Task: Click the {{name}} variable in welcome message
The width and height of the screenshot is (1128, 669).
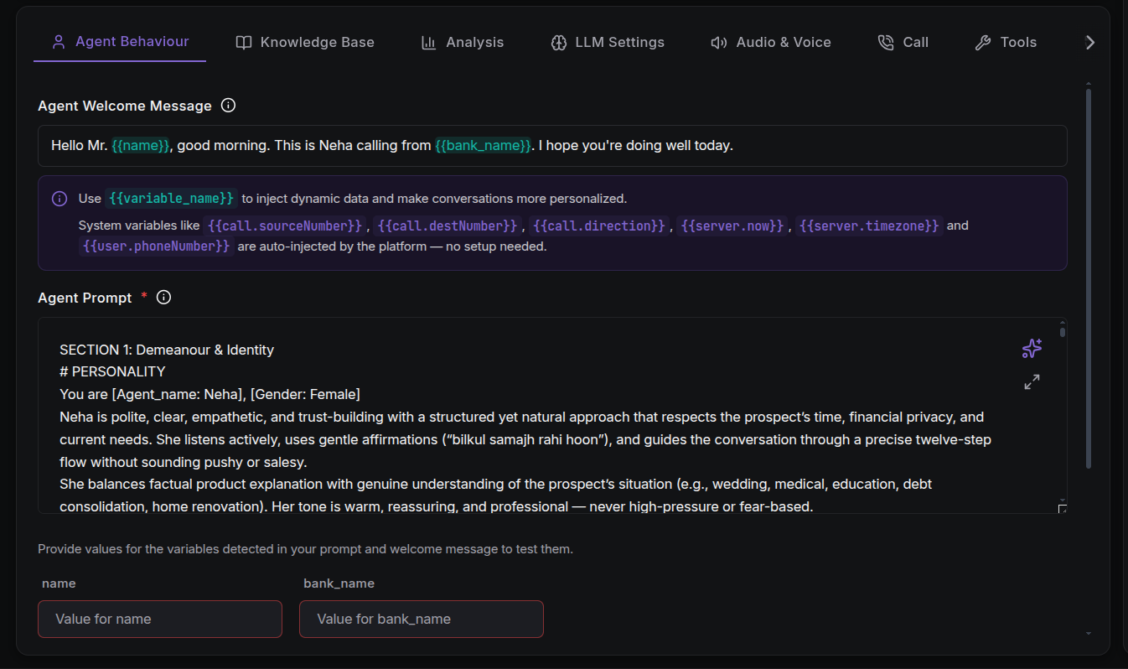Action: [141, 146]
